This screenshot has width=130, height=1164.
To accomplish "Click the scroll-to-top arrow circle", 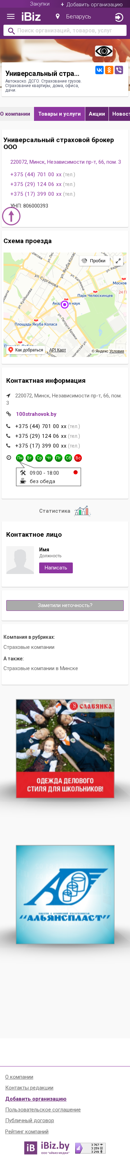I will pos(11,216).
